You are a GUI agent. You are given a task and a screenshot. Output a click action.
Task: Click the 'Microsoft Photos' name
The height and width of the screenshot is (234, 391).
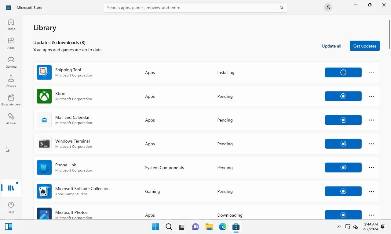tap(71, 212)
